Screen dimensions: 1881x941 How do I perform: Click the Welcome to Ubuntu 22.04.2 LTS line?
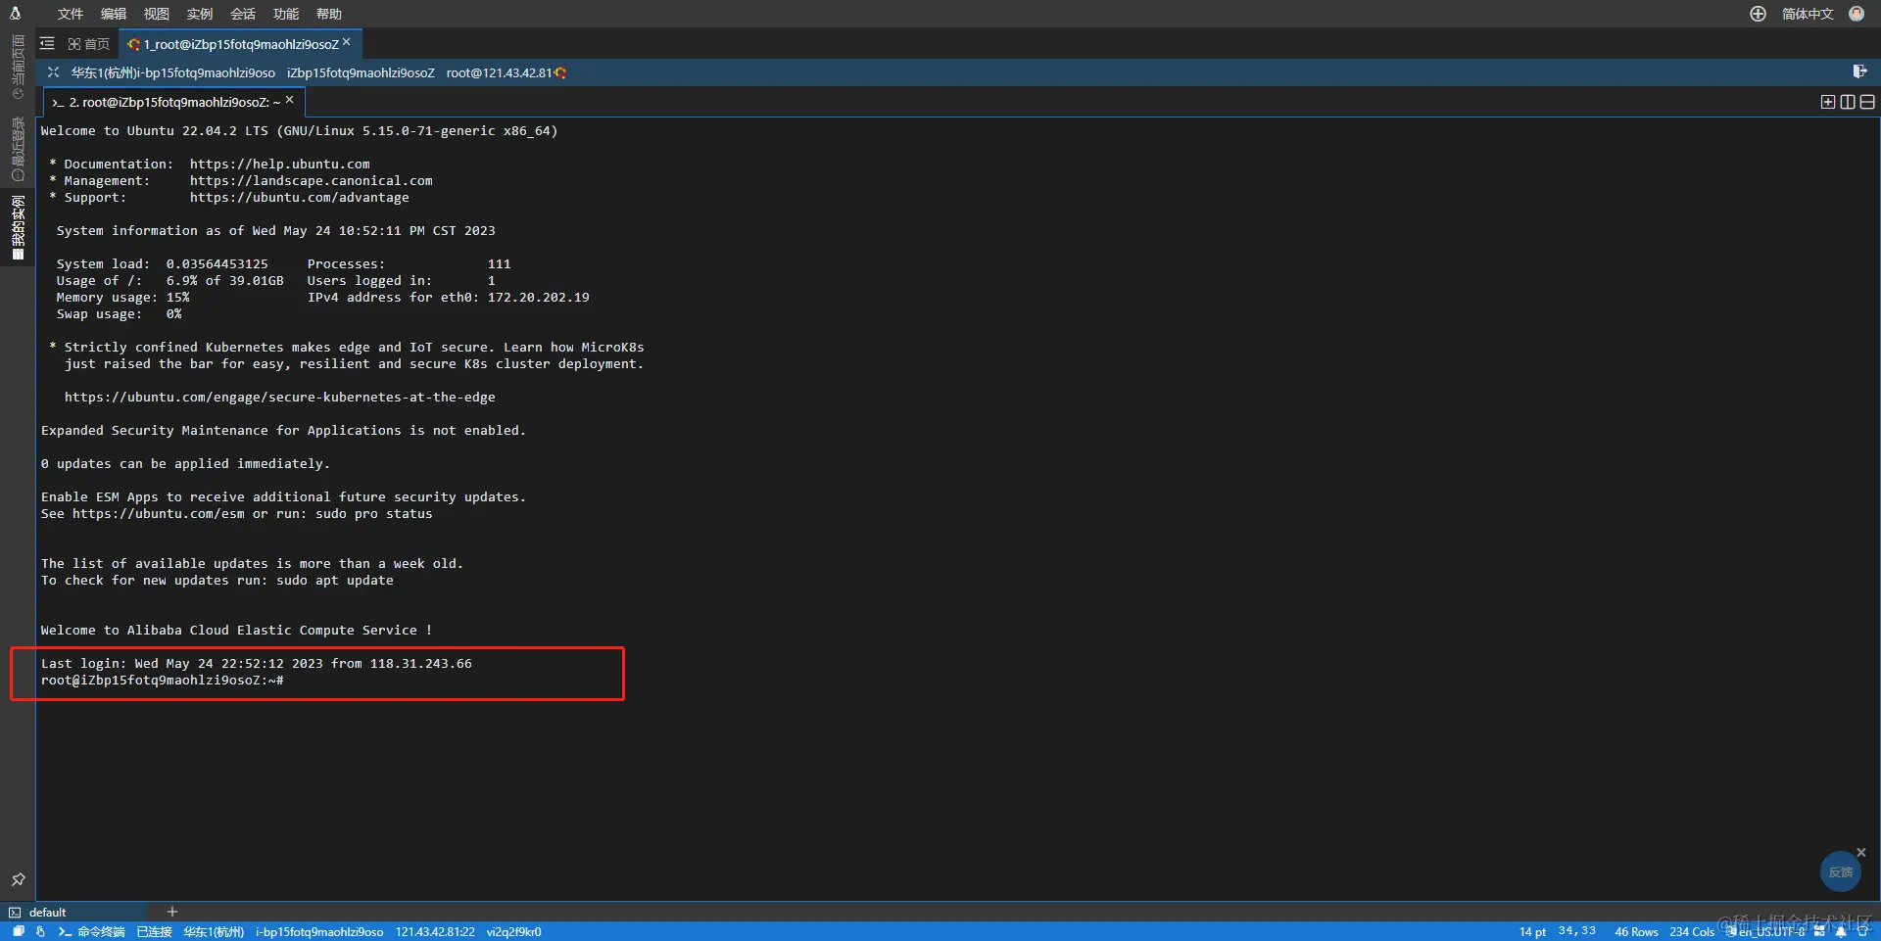point(300,131)
